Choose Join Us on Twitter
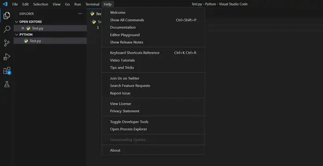This screenshot has height=166, width=323. pos(153,78)
